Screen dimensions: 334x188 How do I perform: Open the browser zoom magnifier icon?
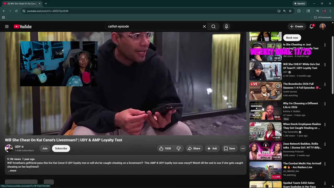pyautogui.click(x=284, y=11)
